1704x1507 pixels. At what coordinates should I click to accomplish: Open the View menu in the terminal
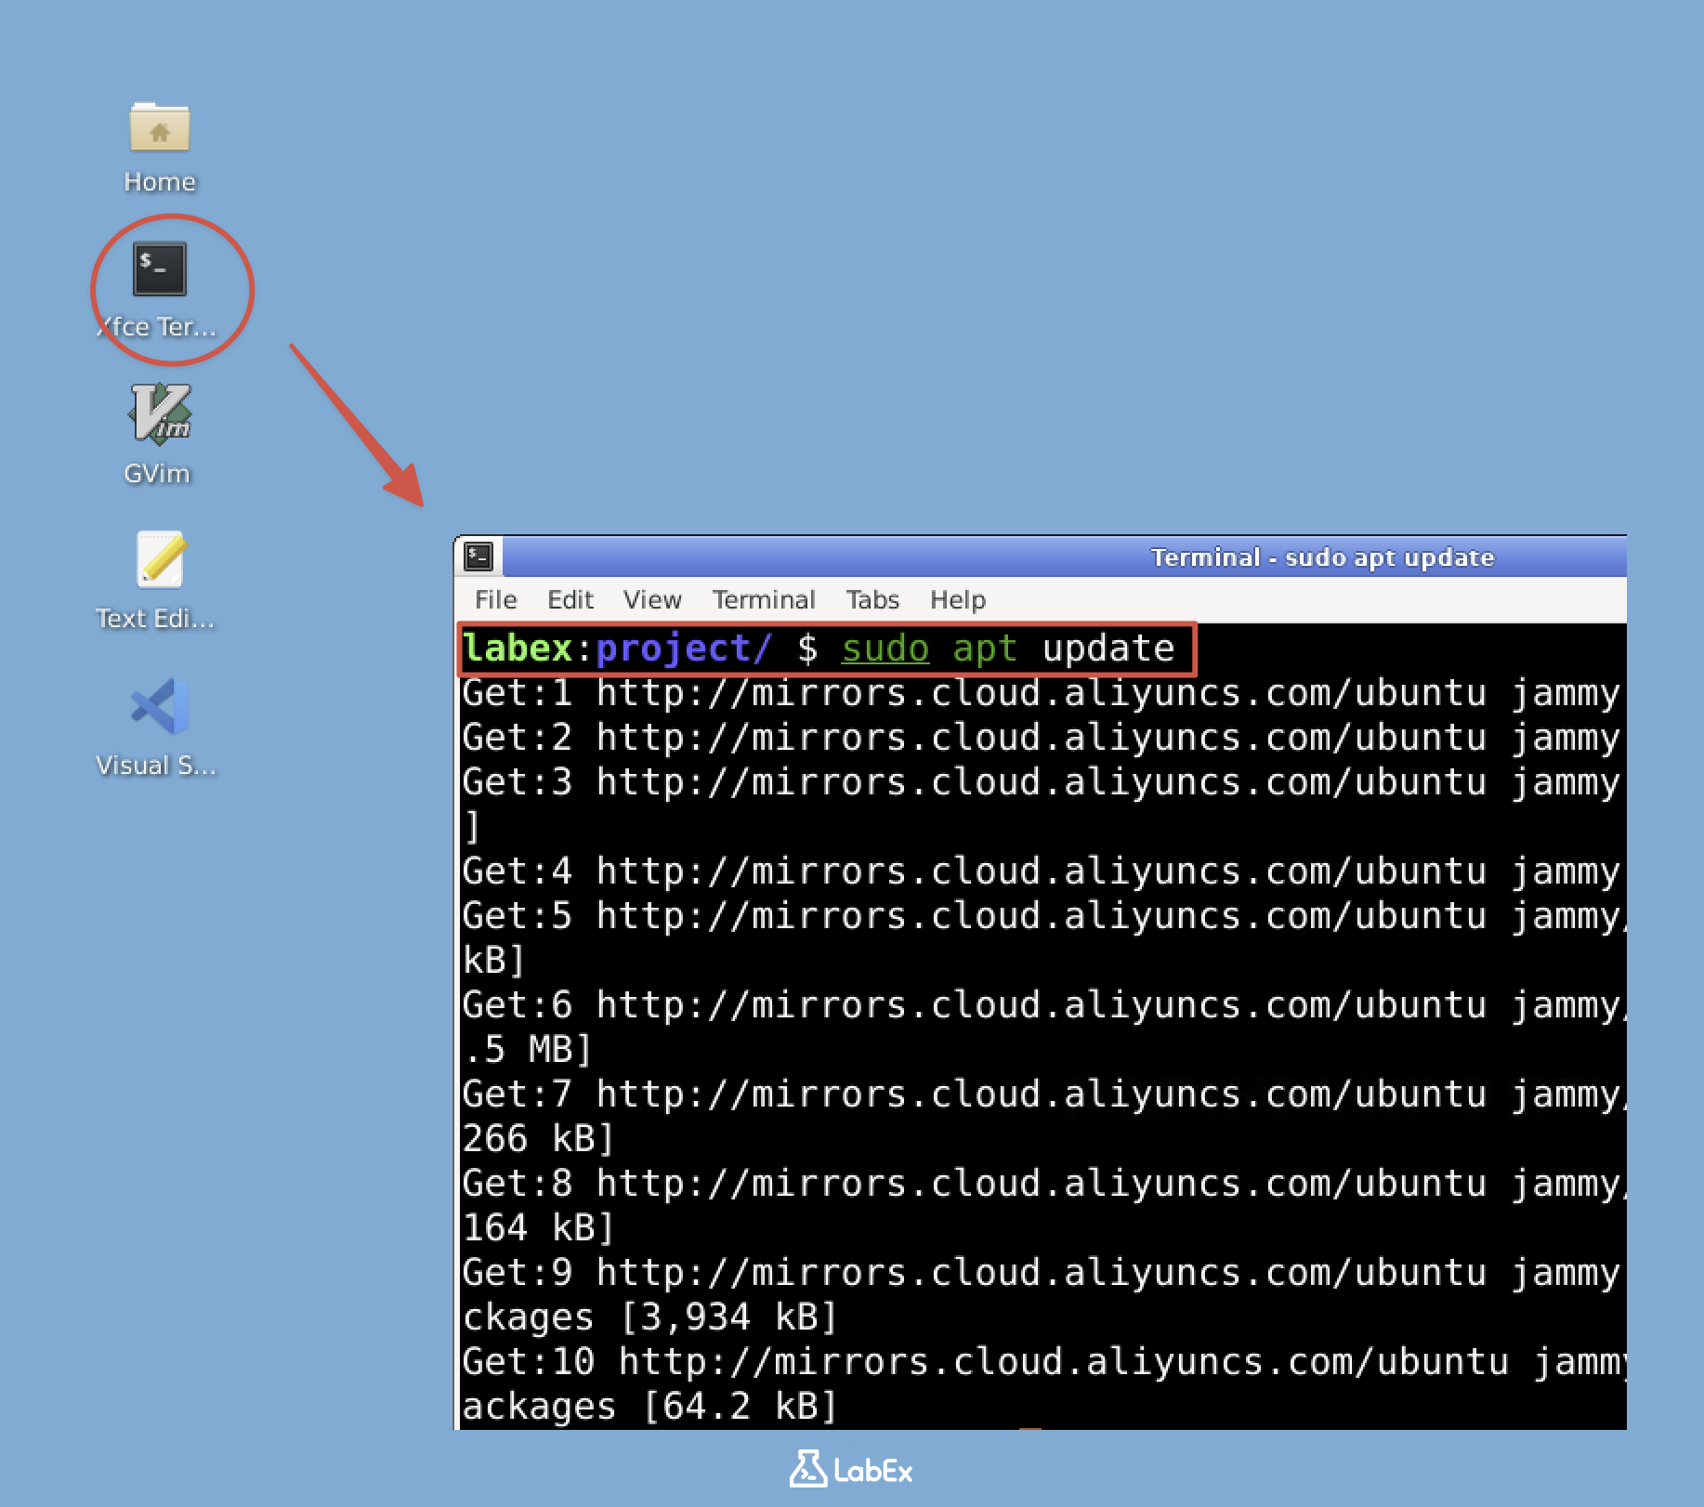(651, 599)
